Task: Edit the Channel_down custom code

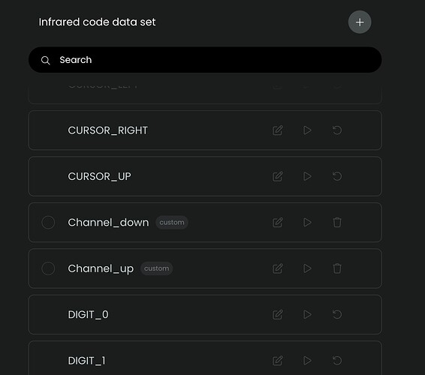Action: tap(278, 222)
